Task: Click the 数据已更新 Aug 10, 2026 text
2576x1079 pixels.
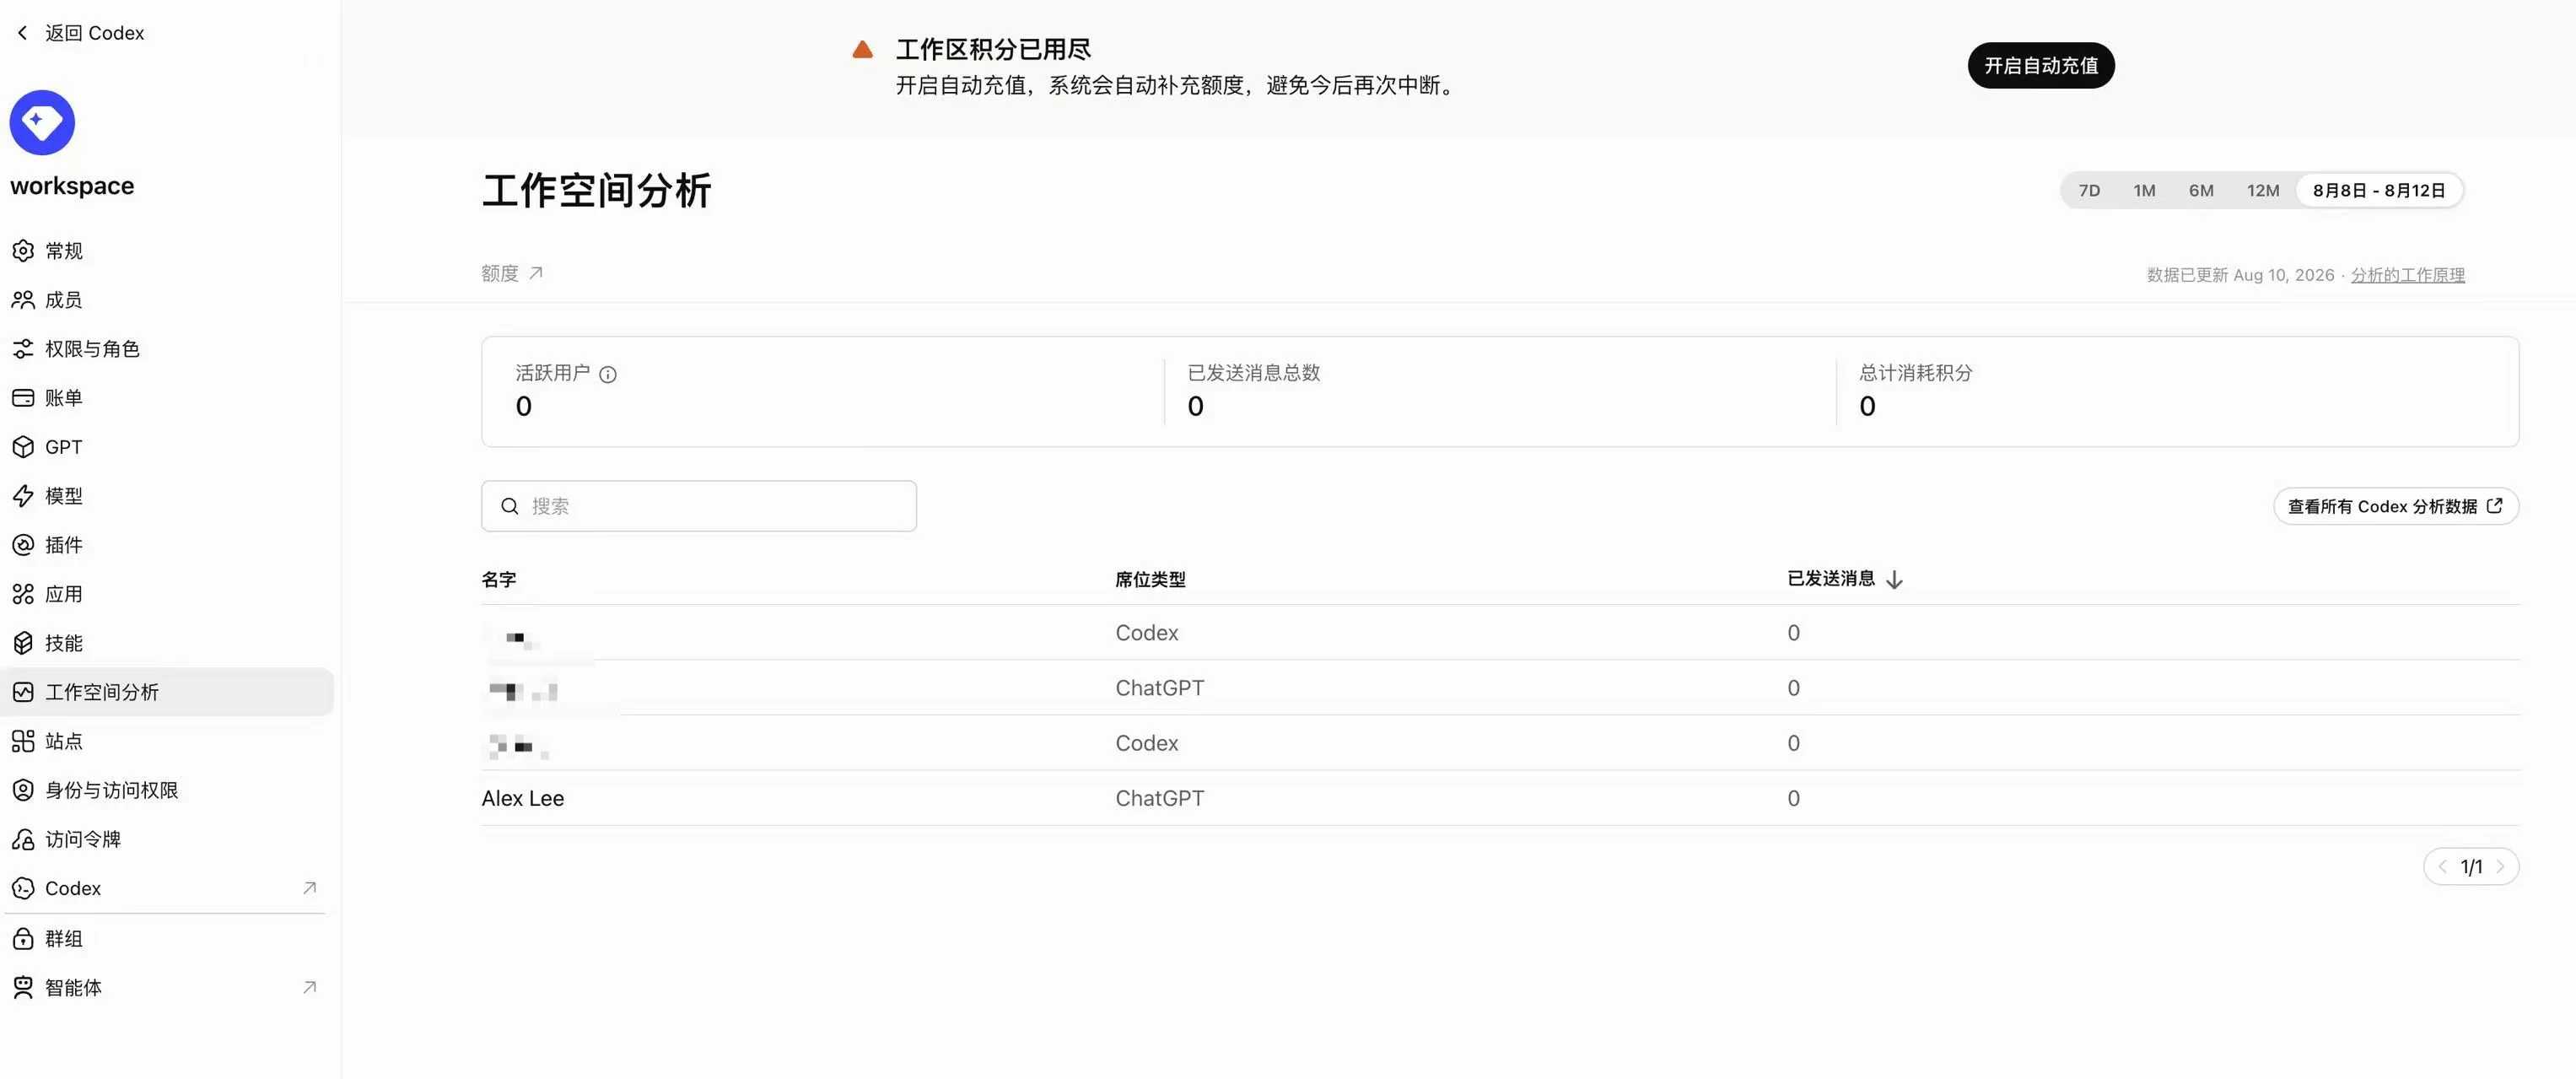Action: tap(2240, 275)
